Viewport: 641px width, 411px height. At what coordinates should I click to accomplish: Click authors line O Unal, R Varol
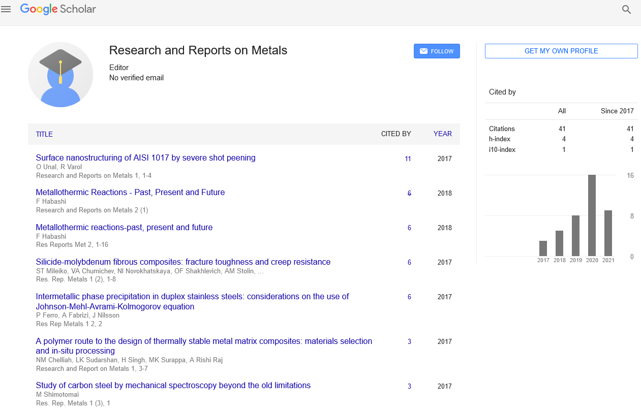(59, 167)
